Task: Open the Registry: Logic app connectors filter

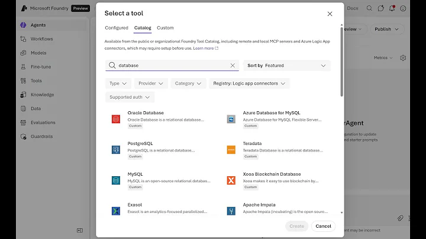Action: 250,83
